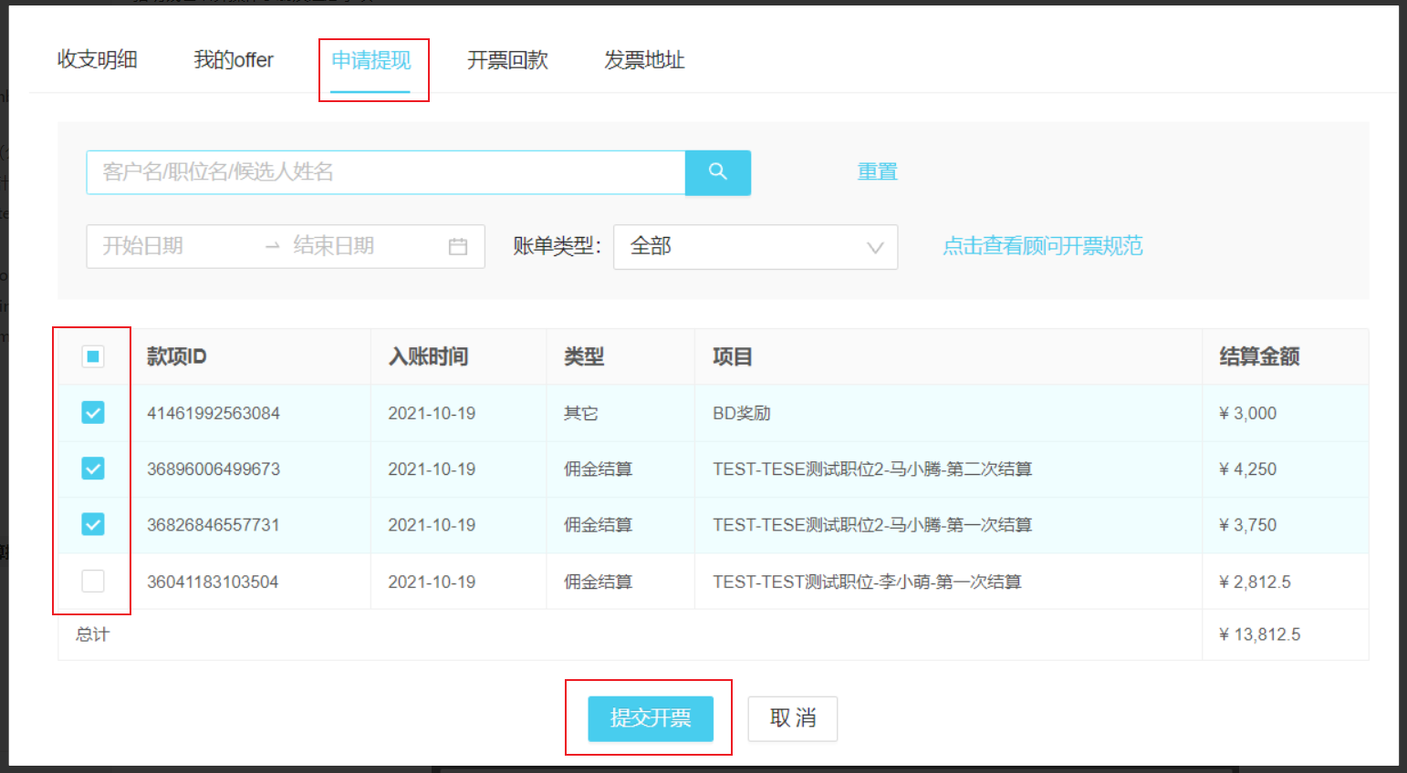1407x773 pixels.
Task: Click the 账单类型 label
Action: [557, 246]
